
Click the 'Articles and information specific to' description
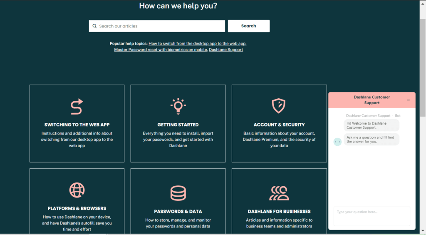279,223
